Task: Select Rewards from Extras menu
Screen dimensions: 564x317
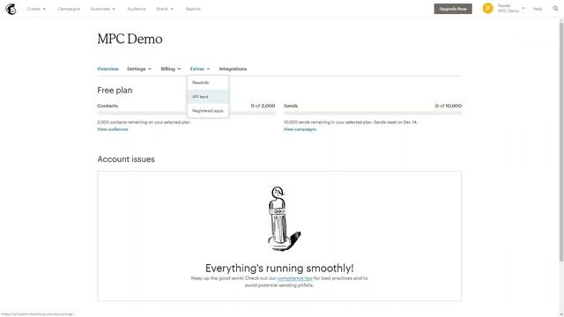Action: tap(208, 83)
